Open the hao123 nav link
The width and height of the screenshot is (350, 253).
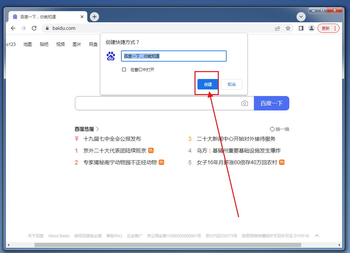click(11, 44)
